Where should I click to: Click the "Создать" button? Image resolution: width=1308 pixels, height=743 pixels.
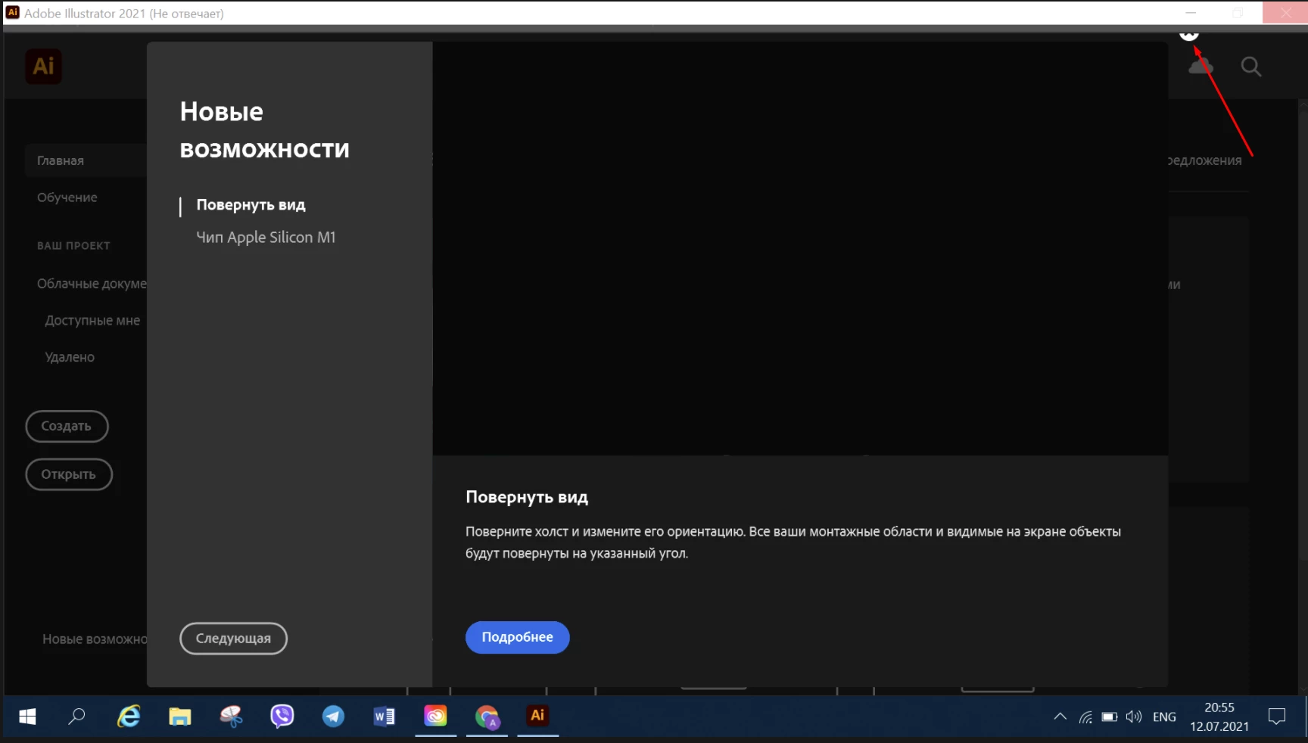pyautogui.click(x=67, y=426)
